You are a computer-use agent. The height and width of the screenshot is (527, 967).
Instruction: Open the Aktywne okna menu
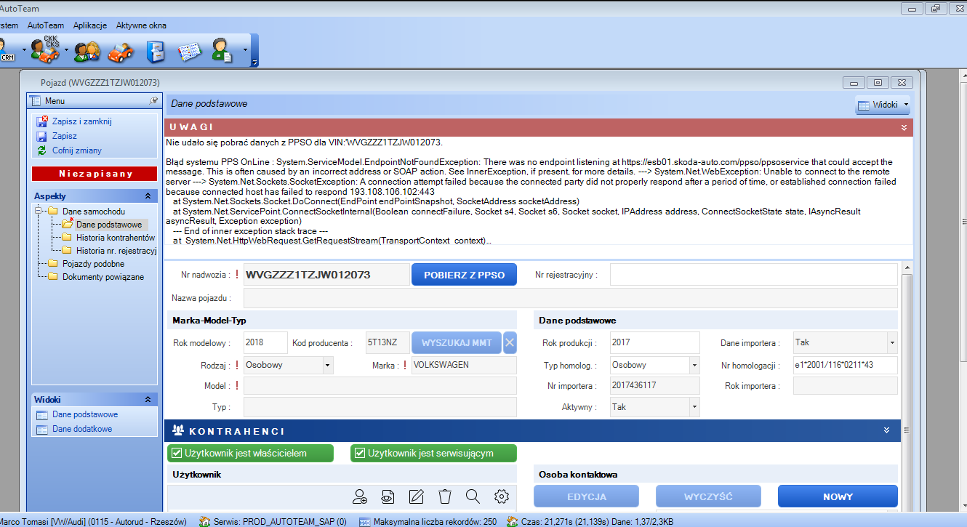tap(141, 25)
